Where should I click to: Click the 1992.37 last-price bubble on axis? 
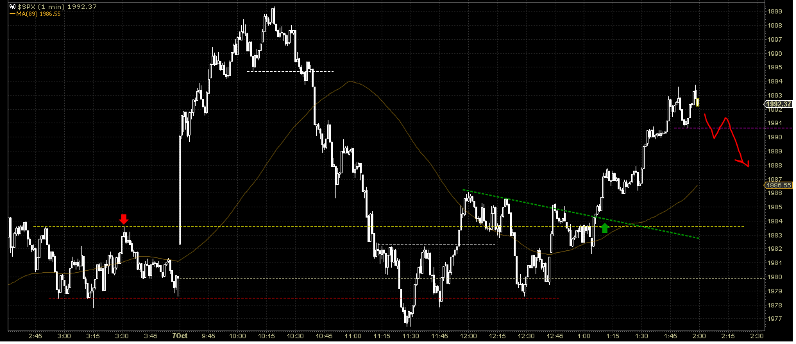[779, 104]
